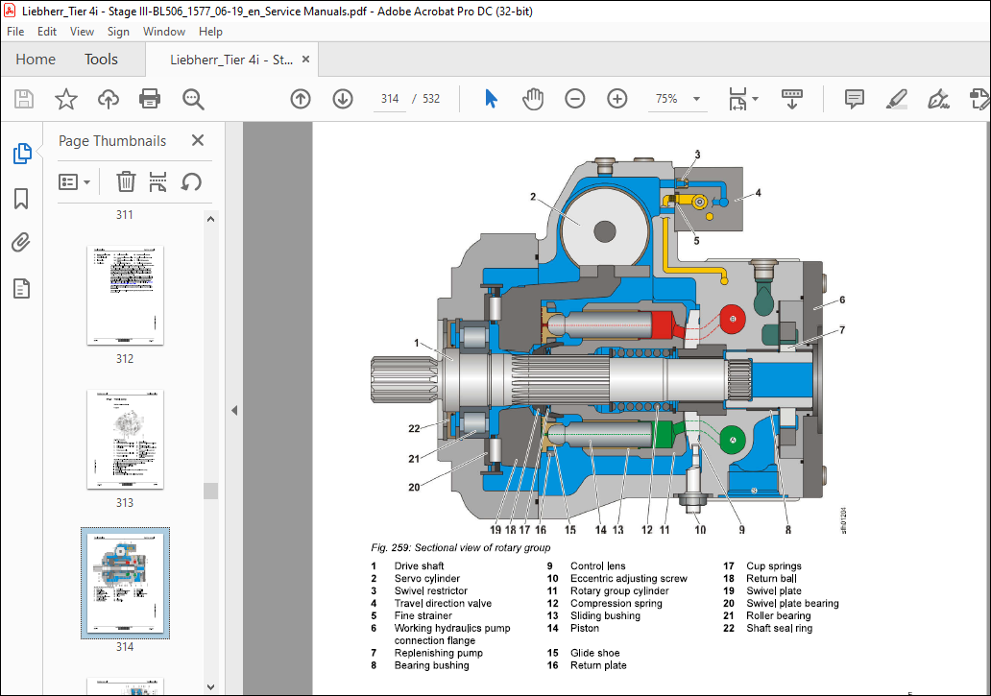The image size is (991, 696).
Task: Collapse the navigation pane with left arrow
Action: click(234, 411)
